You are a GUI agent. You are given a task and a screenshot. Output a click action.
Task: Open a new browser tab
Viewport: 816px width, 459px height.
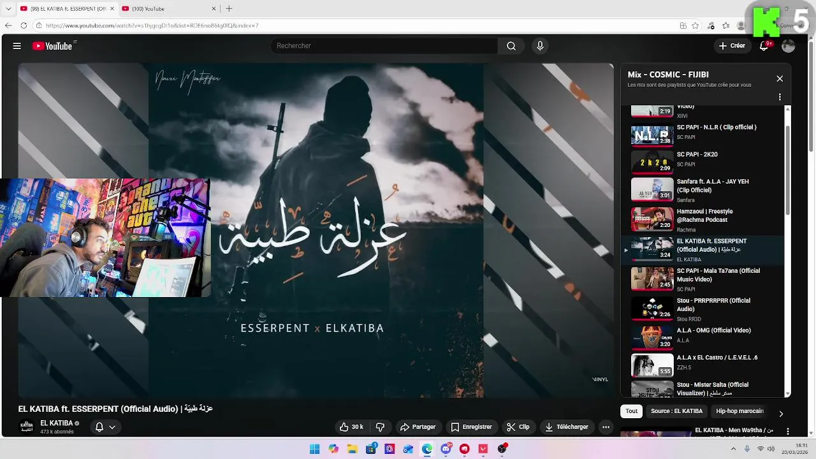point(229,8)
